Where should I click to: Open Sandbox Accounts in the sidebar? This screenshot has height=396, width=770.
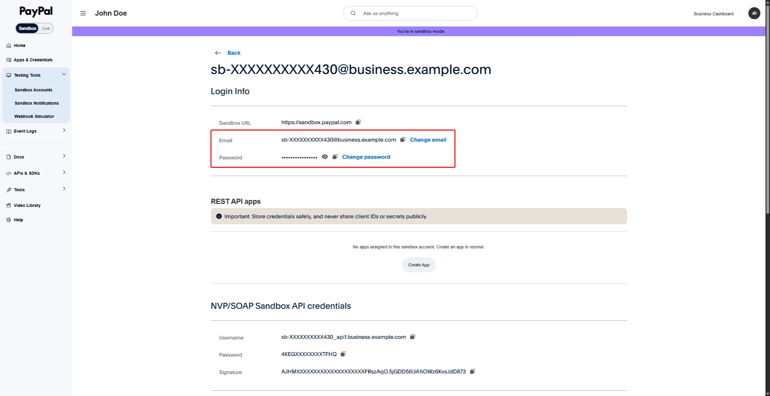[33, 90]
